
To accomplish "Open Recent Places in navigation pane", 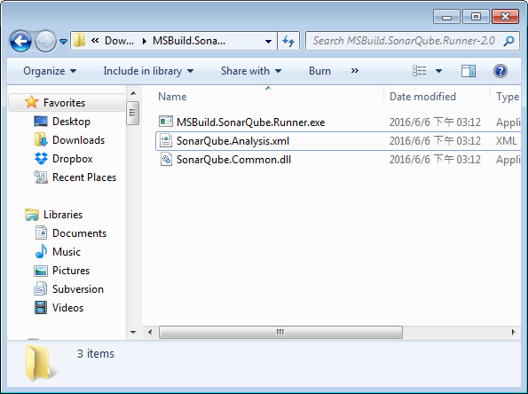I will (84, 177).
